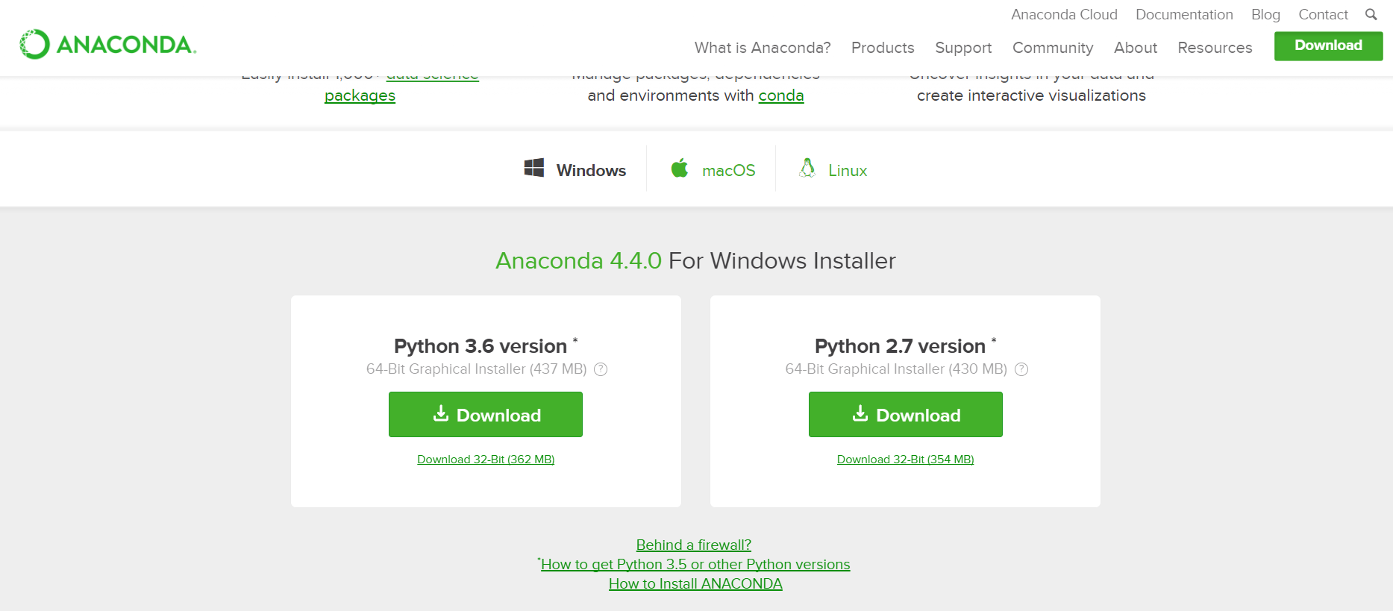Click the Linux penguin icon
Image resolution: width=1393 pixels, height=611 pixels.
(x=807, y=168)
